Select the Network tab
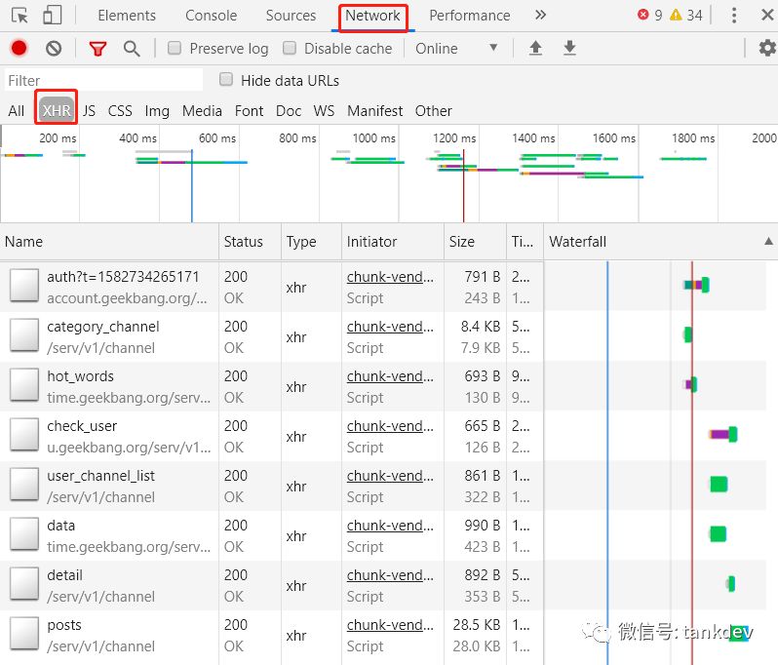Viewport: 778px width, 665px height. click(x=372, y=16)
